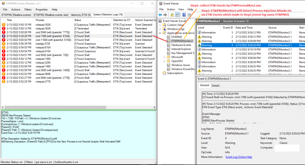Image resolution: width=305 pixels, height=165 pixels.
Task: Click the red alert icon for notepad:3636 Terminated row
Action: (x=4, y=29)
